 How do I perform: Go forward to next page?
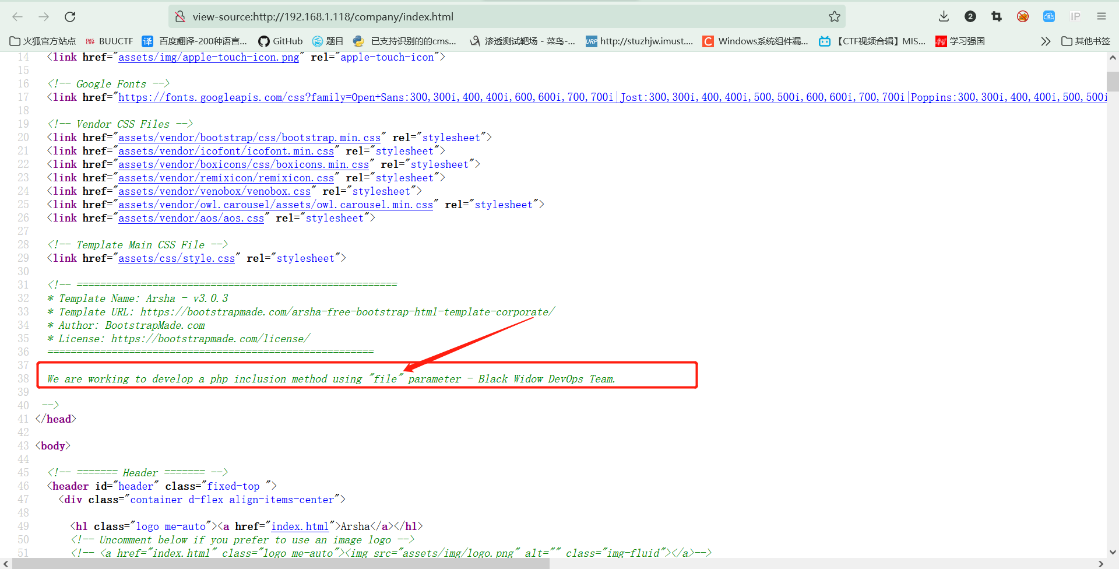pyautogui.click(x=44, y=17)
